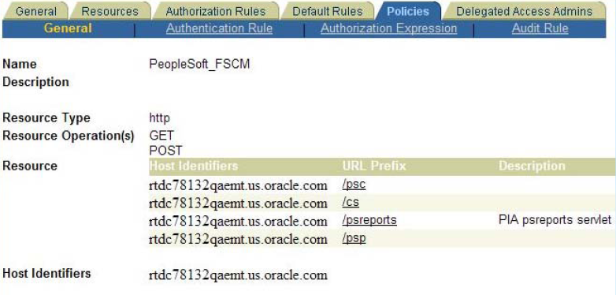Open the Audit Rule link
The image size is (616, 295).
[x=540, y=28]
